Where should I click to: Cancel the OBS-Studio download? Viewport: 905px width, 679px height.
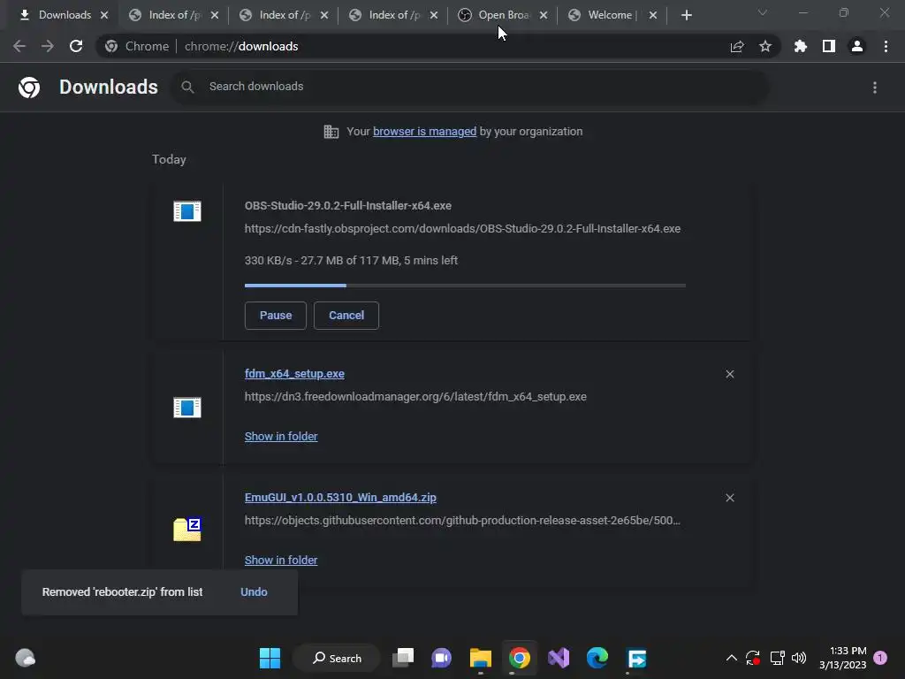[x=346, y=316]
